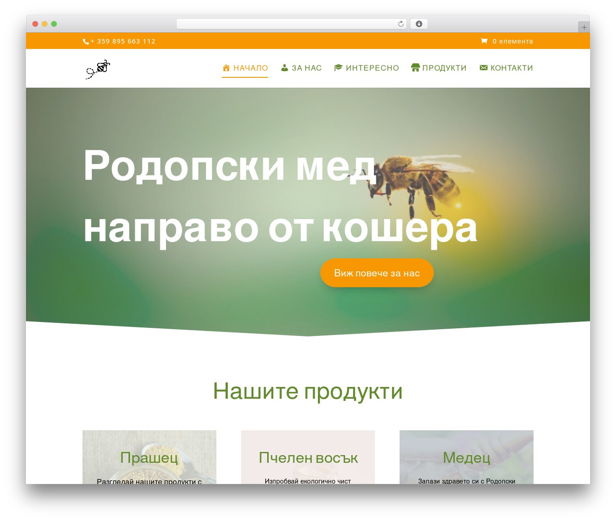This screenshot has width=616, height=521.
Task: Go to the НАЧАЛО menu item
Action: tap(245, 68)
